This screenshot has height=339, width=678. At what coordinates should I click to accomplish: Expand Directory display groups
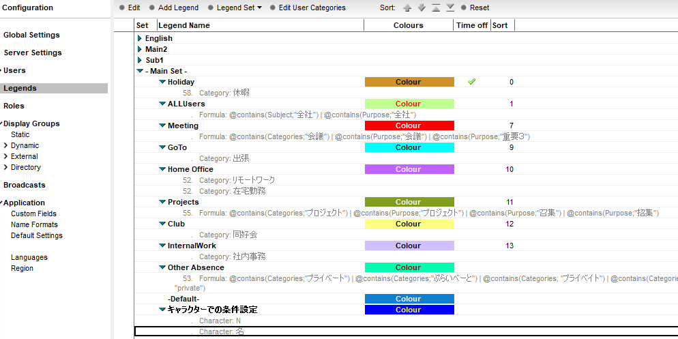click(x=6, y=167)
